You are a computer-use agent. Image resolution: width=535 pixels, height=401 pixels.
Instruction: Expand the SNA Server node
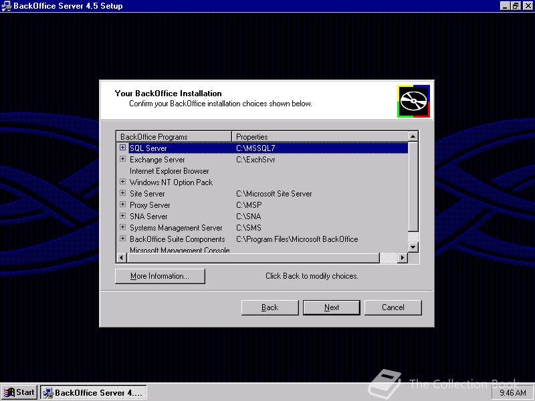122,216
